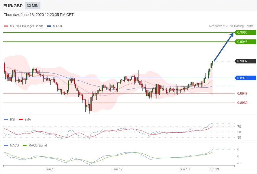Click the RSI legend label
This screenshot has height=174, width=257.
[x=12, y=120]
